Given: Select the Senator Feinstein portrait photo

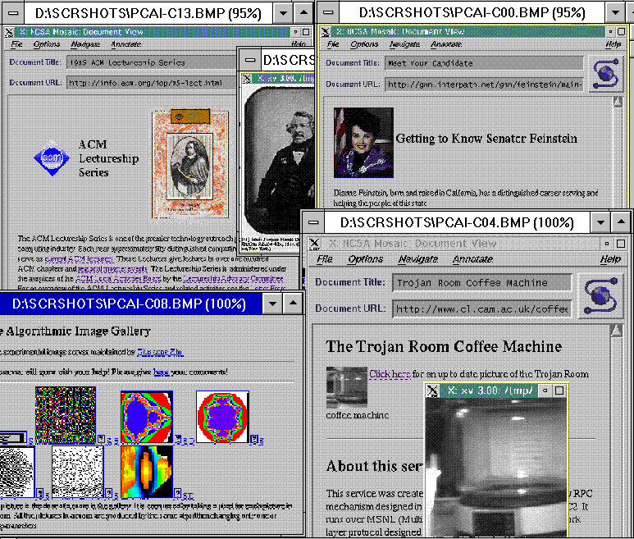Looking at the screenshot, I should pos(363,141).
